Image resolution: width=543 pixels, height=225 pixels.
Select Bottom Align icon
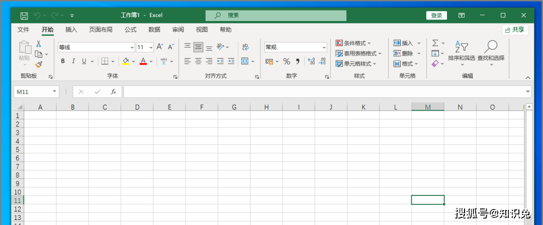(x=209, y=48)
